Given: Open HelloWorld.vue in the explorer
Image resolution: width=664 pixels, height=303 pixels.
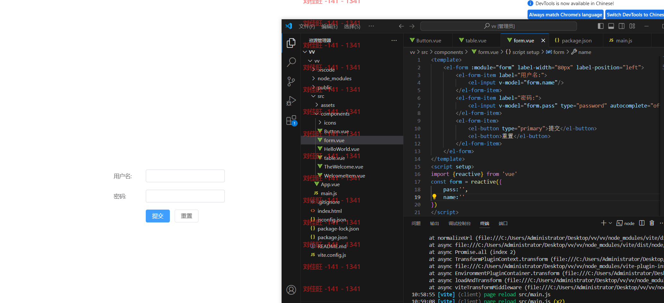Looking at the screenshot, I should tap(352, 149).
